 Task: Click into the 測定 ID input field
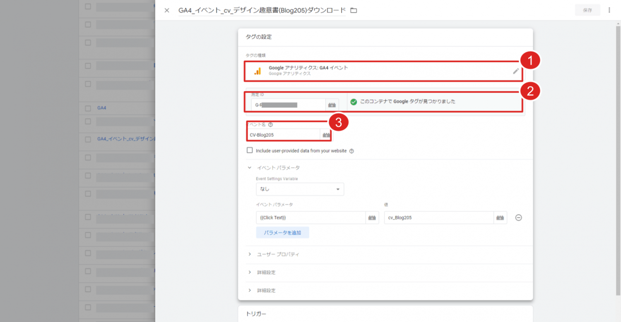pos(288,105)
